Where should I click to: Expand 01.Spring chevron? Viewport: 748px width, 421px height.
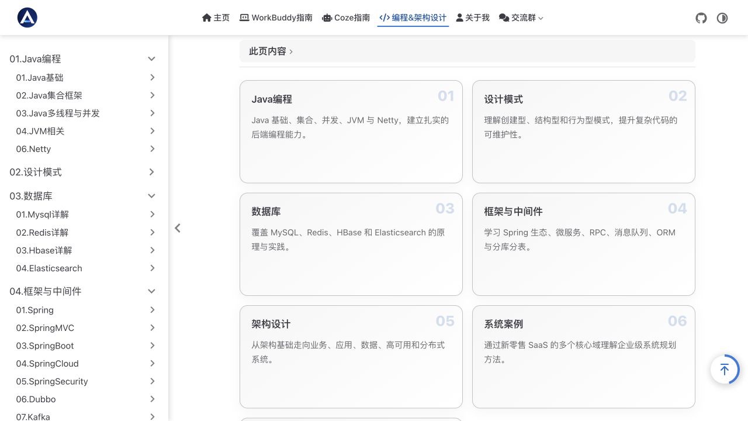pos(152,310)
